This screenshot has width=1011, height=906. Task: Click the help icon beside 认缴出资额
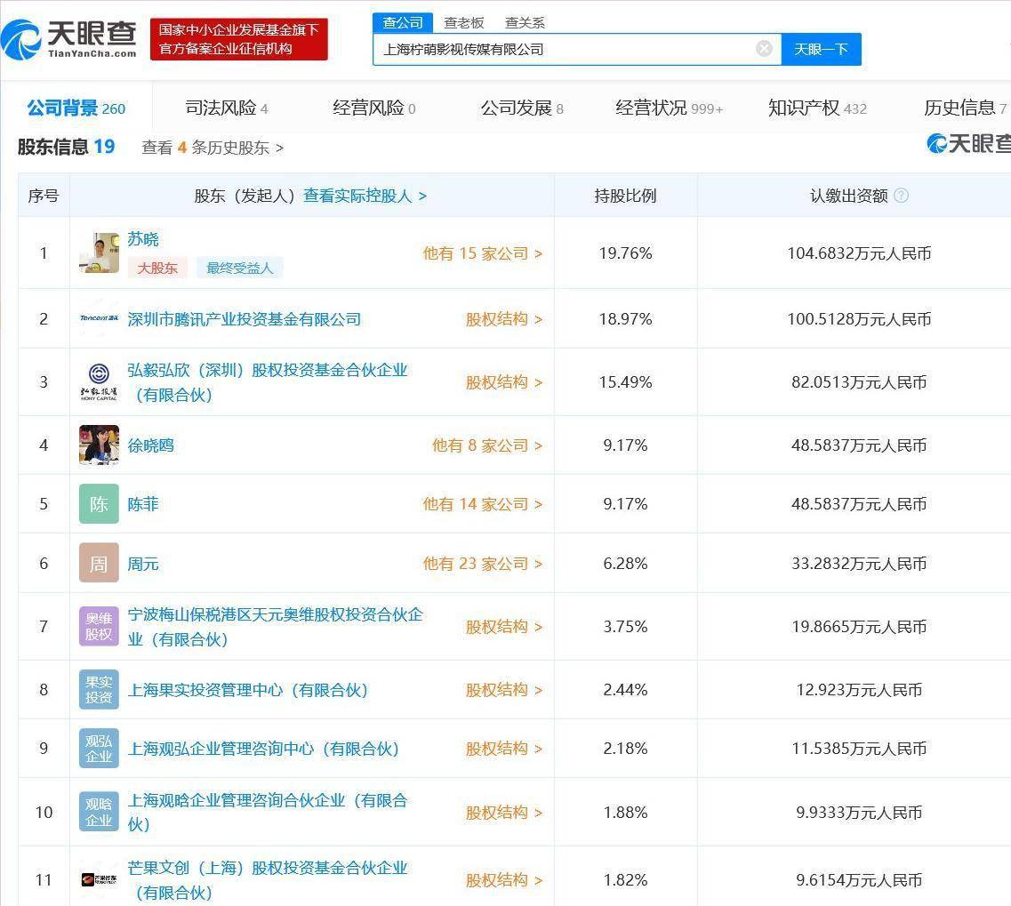point(901,196)
